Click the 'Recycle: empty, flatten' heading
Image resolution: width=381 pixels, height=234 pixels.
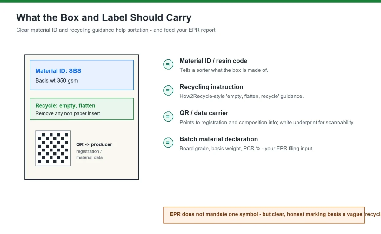[65, 106]
